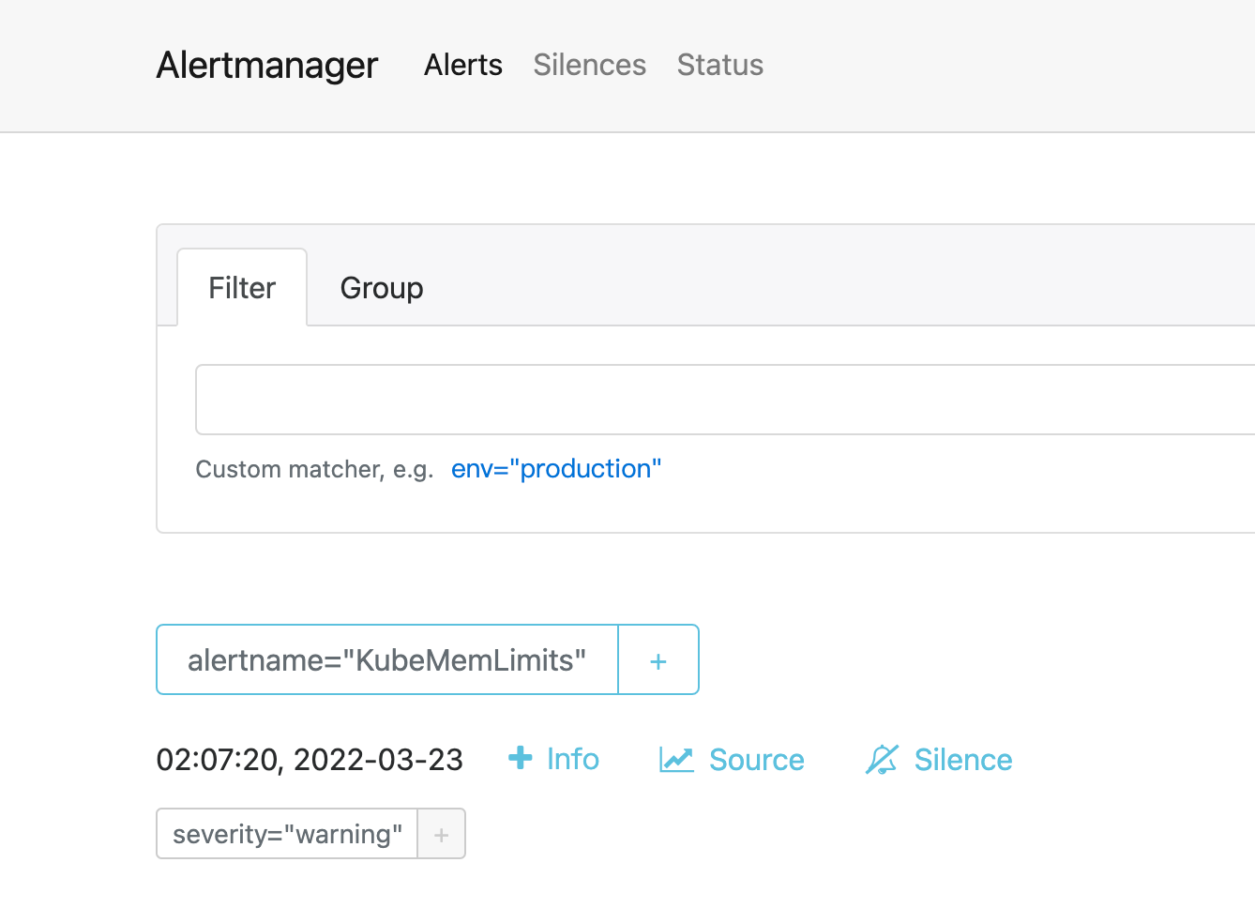Image resolution: width=1255 pixels, height=923 pixels.
Task: Click the severity="warning" label chip
Action: tap(287, 833)
